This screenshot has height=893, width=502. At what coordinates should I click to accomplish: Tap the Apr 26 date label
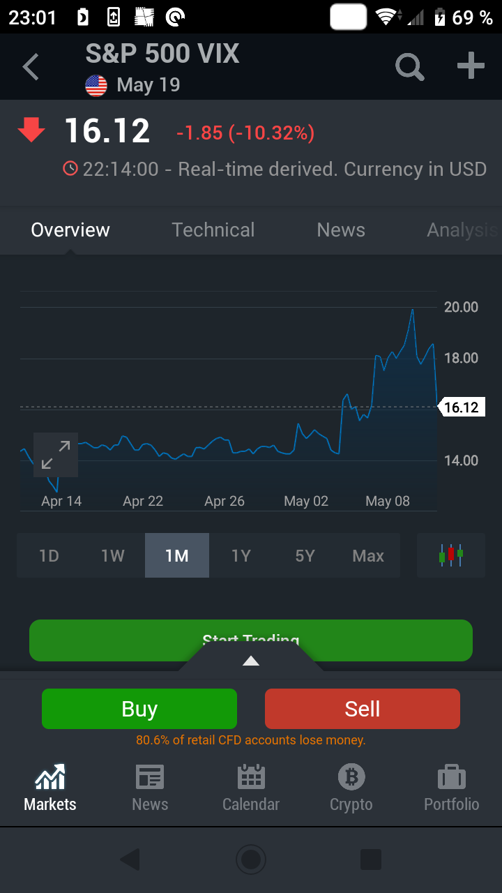[x=225, y=501]
